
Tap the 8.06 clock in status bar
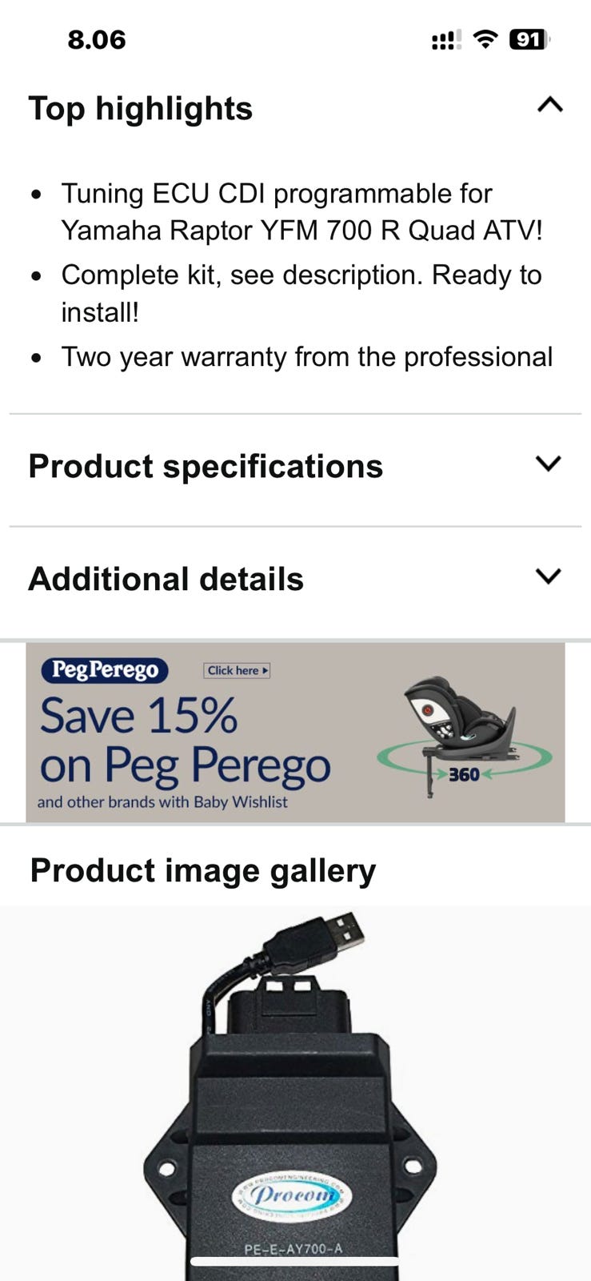click(x=97, y=40)
